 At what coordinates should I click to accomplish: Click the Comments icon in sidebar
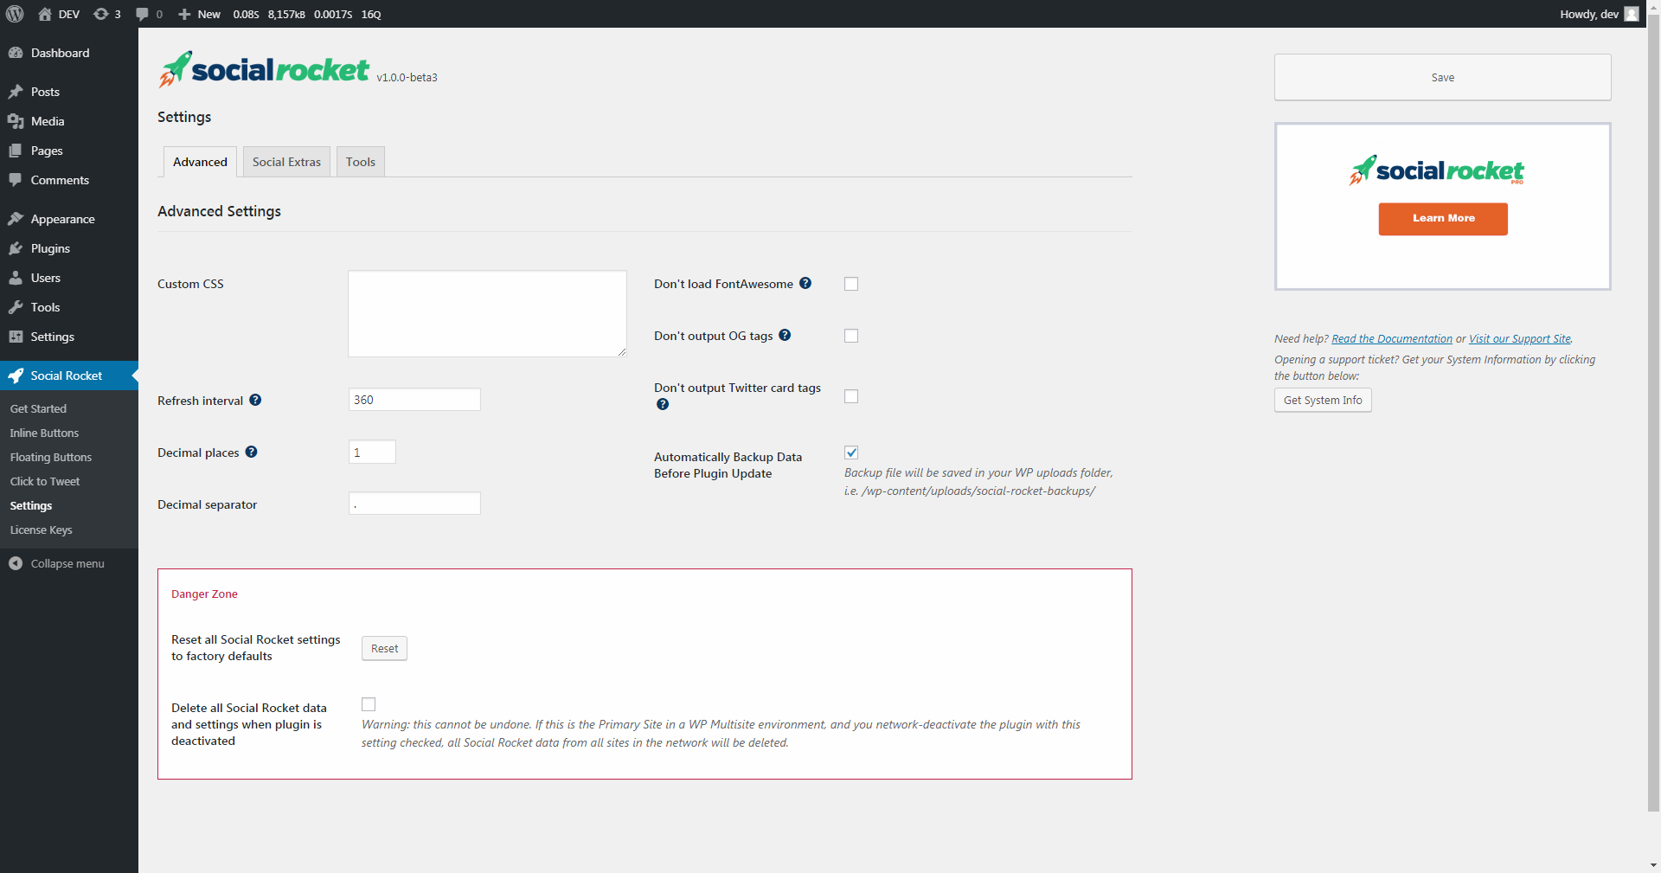[x=16, y=180]
